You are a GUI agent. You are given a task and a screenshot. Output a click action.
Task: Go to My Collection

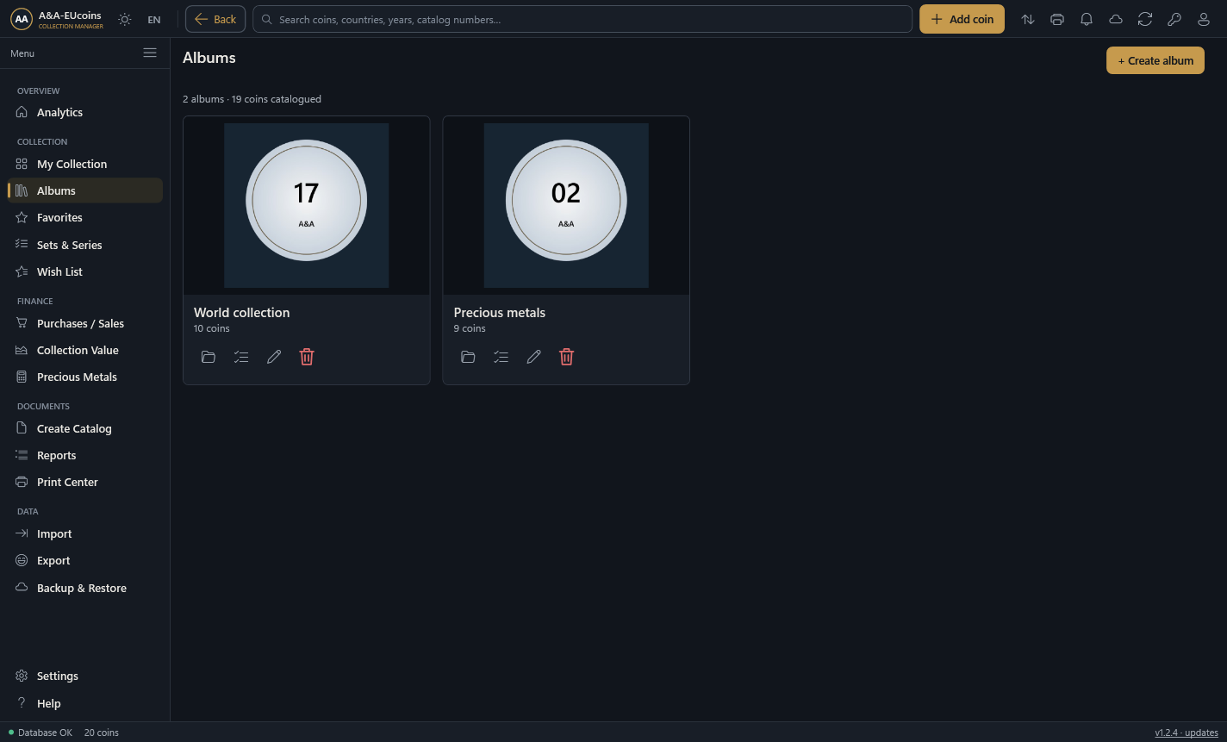(84, 164)
